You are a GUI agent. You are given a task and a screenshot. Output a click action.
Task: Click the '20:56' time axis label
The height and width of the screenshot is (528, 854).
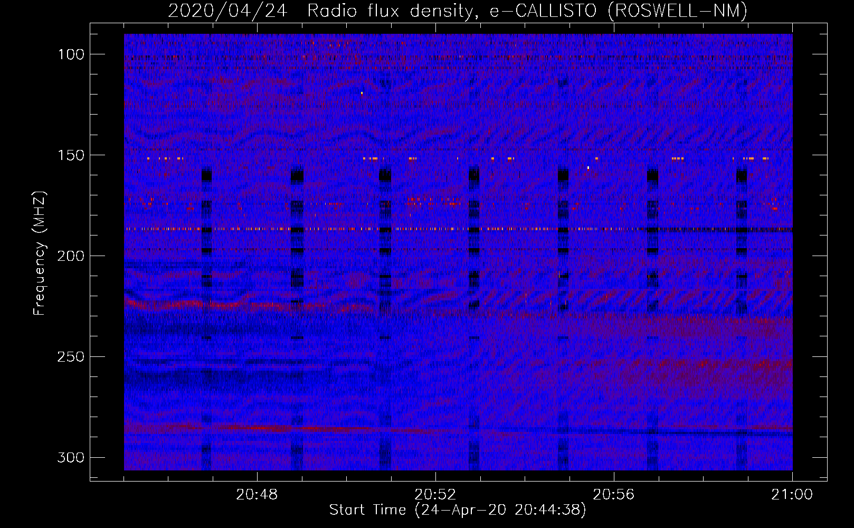614,495
